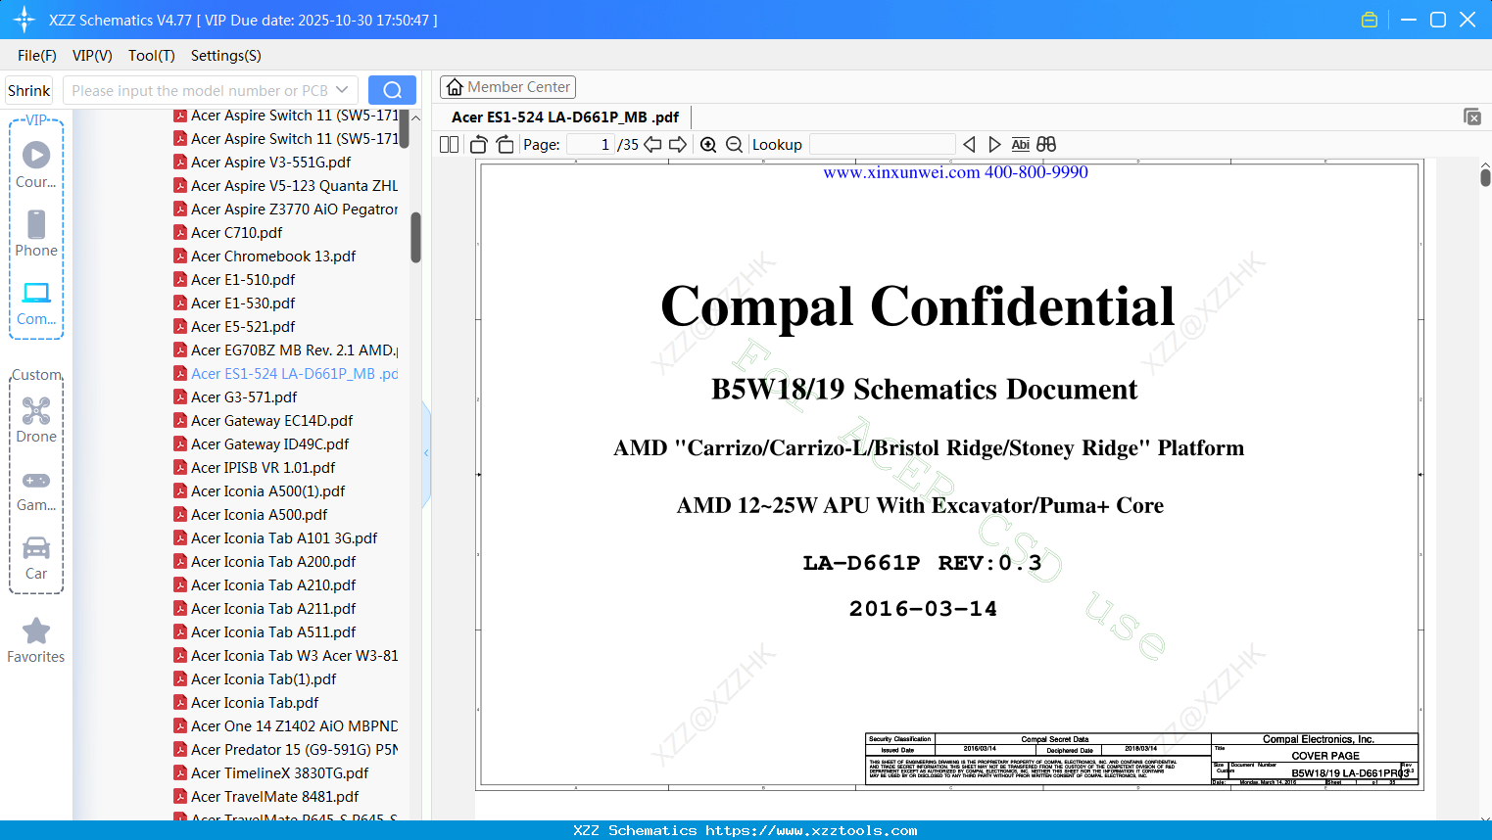1492x840 pixels.
Task: Open Member Center
Action: click(507, 87)
